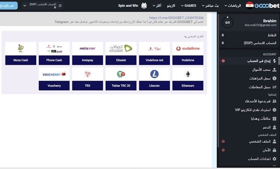The width and height of the screenshot is (280, 169).
Task: Select the Instapay payment button
Action: pos(87,60)
